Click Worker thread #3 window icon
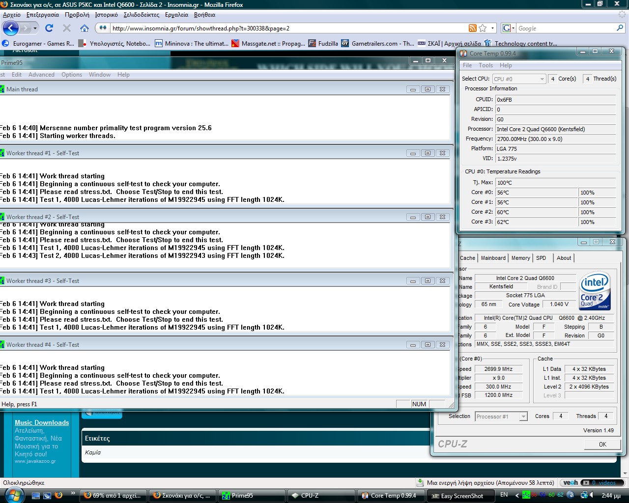The image size is (629, 503). 2,280
